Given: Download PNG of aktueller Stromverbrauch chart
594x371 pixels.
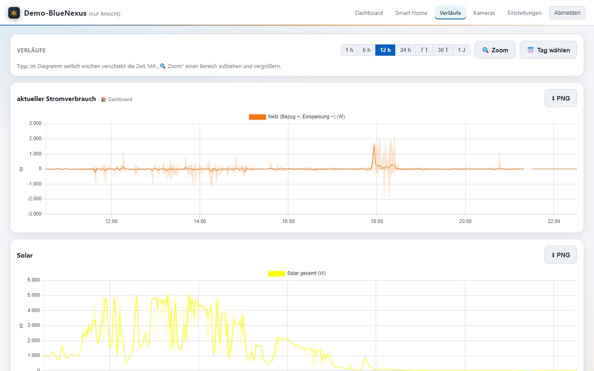Looking at the screenshot, I should coord(561,99).
